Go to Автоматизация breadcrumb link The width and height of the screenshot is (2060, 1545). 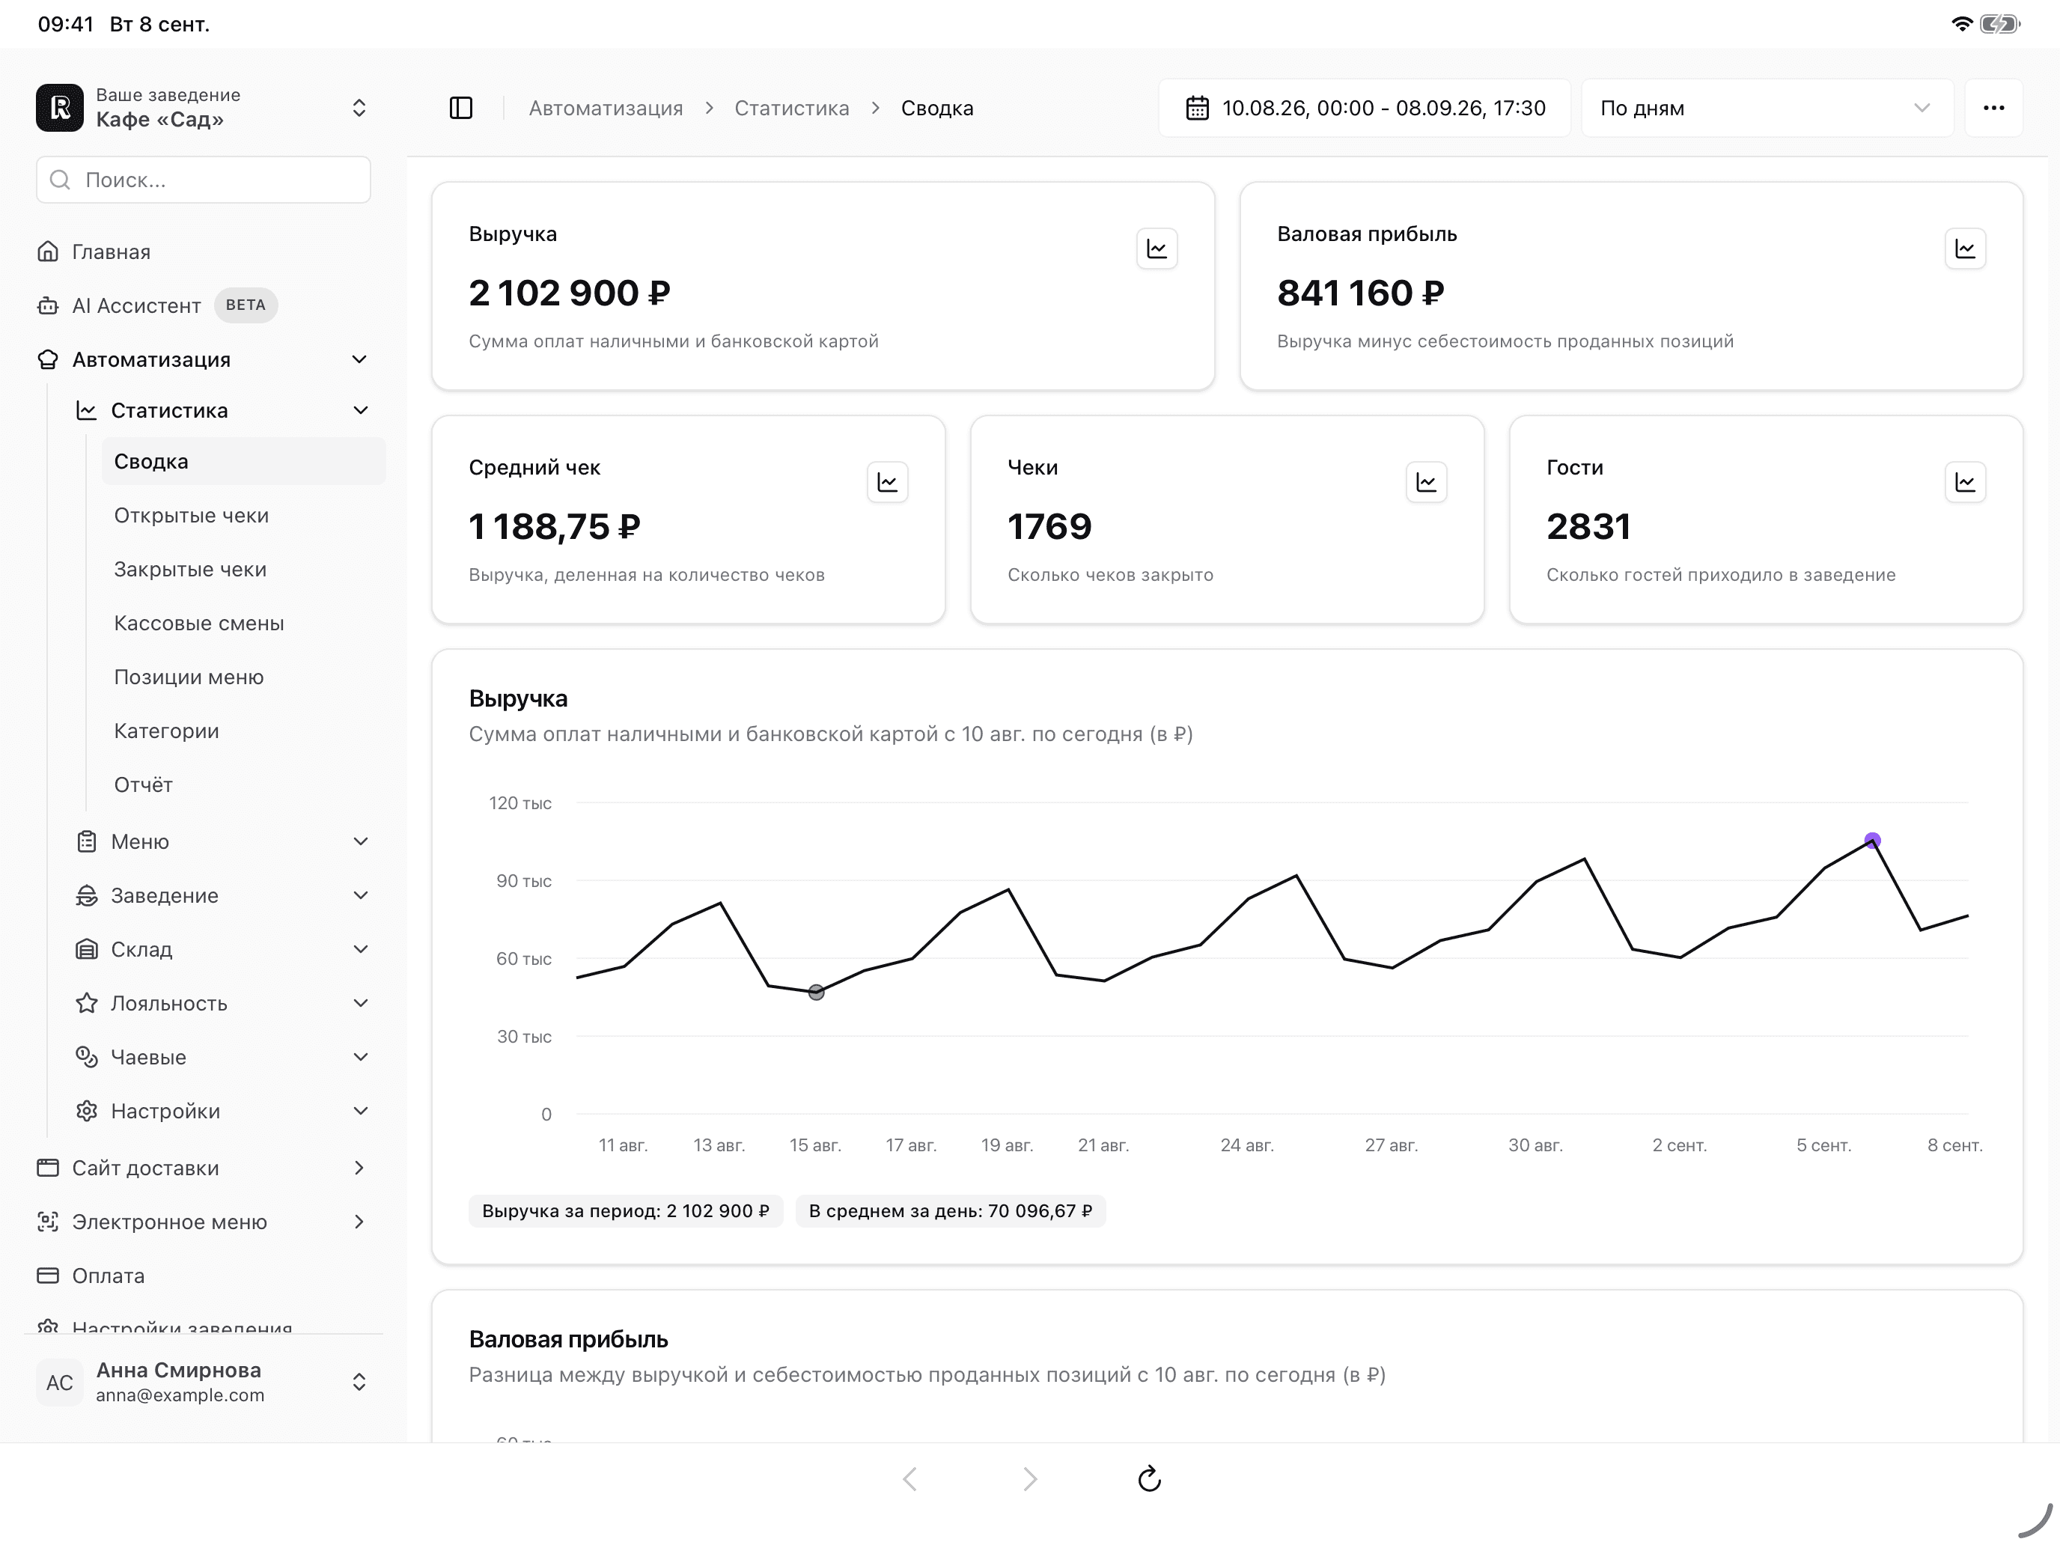[606, 108]
